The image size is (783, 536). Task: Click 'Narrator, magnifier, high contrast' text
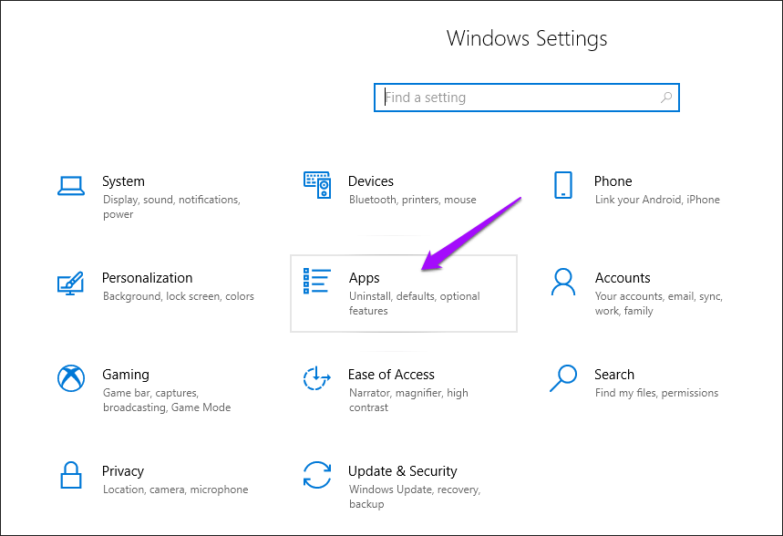tap(408, 400)
